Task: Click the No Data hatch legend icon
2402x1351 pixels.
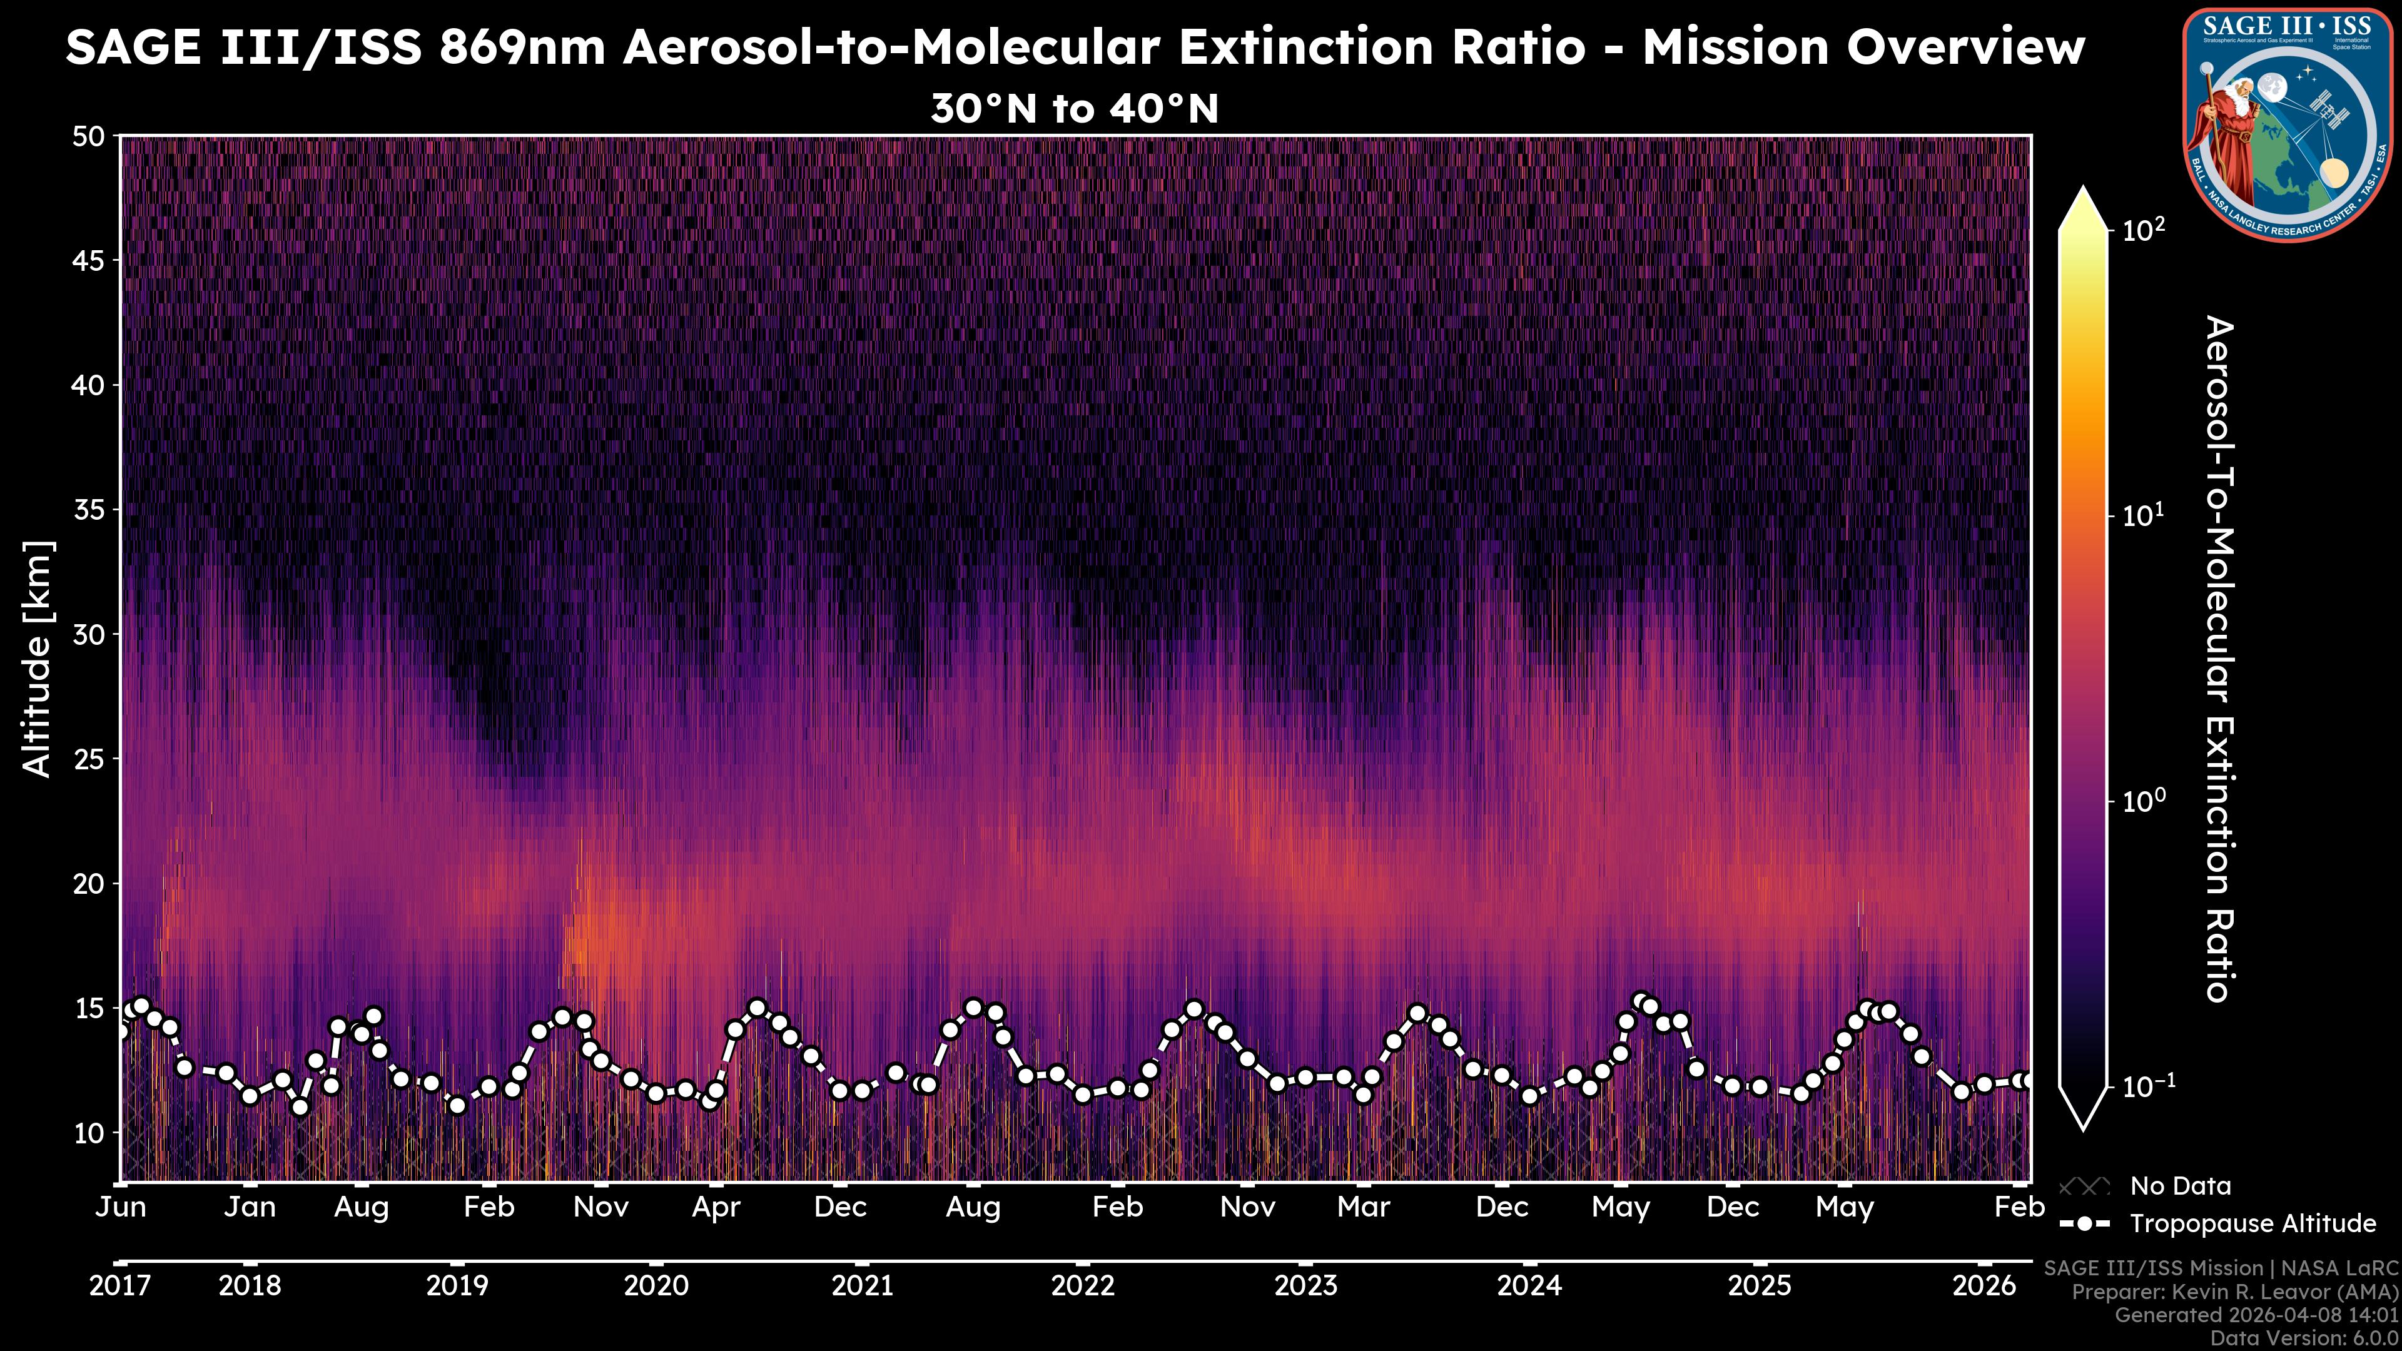Action: point(2084,1186)
